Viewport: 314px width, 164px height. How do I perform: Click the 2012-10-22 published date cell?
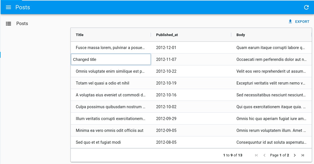click(x=166, y=71)
